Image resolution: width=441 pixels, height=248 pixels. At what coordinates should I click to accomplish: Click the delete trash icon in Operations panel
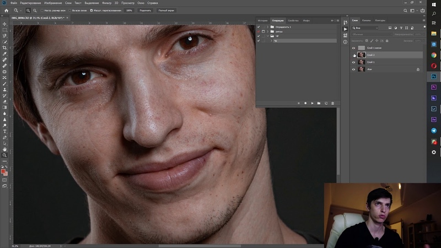333,103
